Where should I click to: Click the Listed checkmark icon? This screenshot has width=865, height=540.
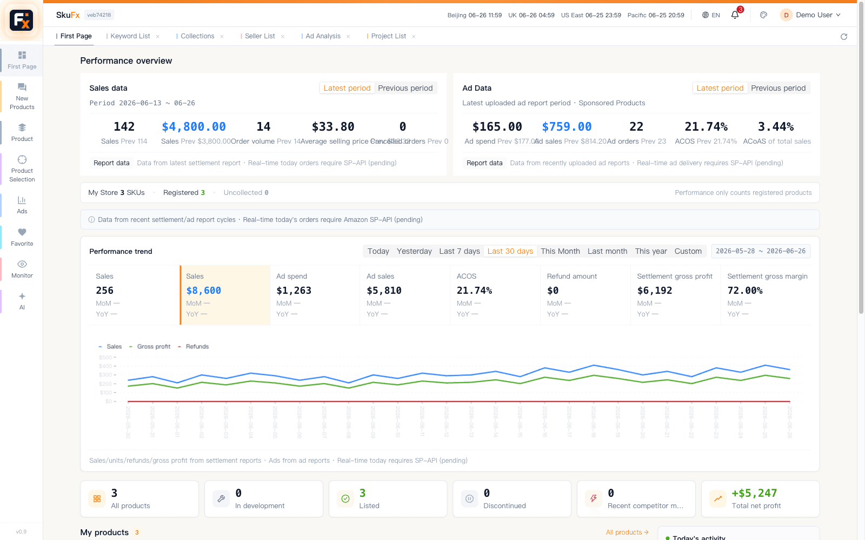[x=345, y=499]
